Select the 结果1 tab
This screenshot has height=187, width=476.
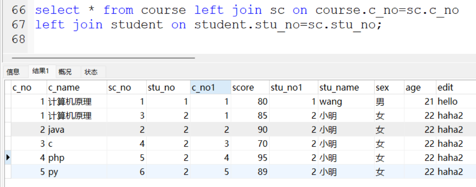[x=40, y=71]
